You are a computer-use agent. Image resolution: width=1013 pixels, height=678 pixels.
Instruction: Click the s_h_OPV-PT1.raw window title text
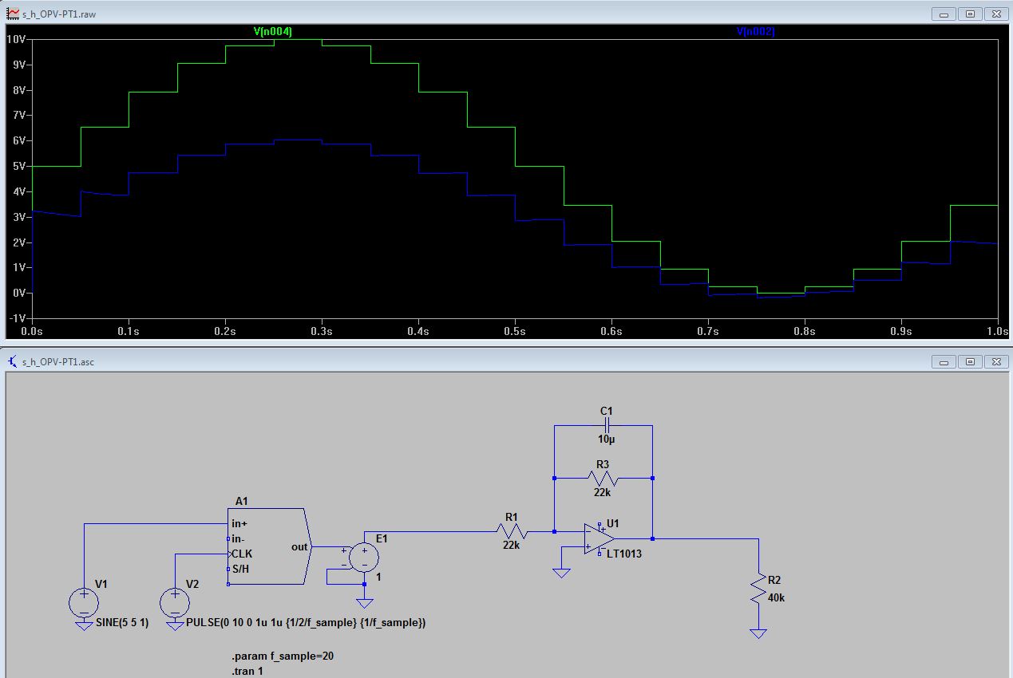[x=59, y=14]
